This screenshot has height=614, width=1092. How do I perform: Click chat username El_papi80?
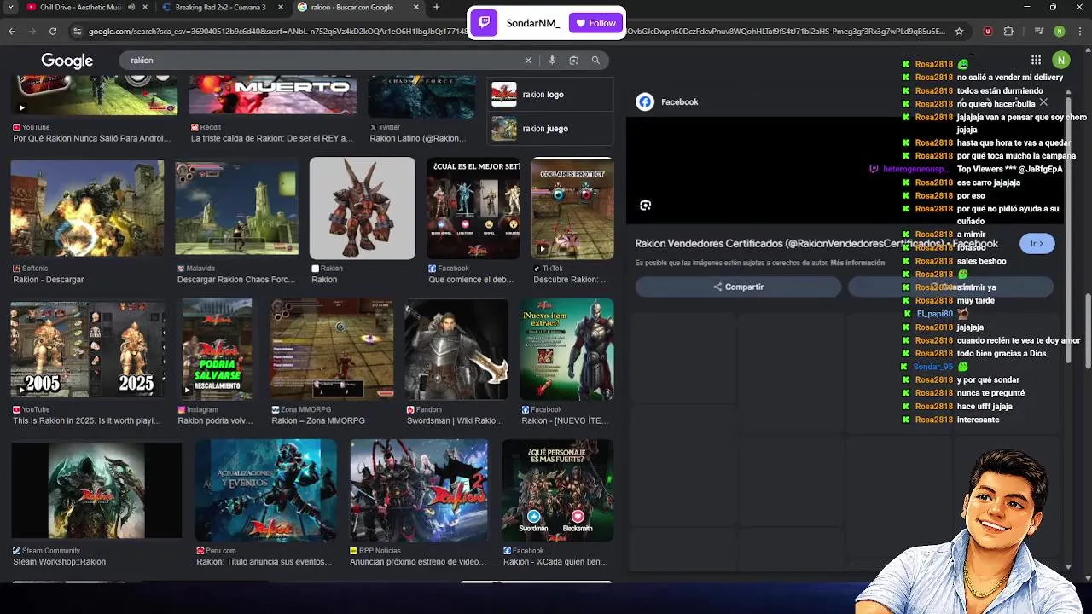934,314
